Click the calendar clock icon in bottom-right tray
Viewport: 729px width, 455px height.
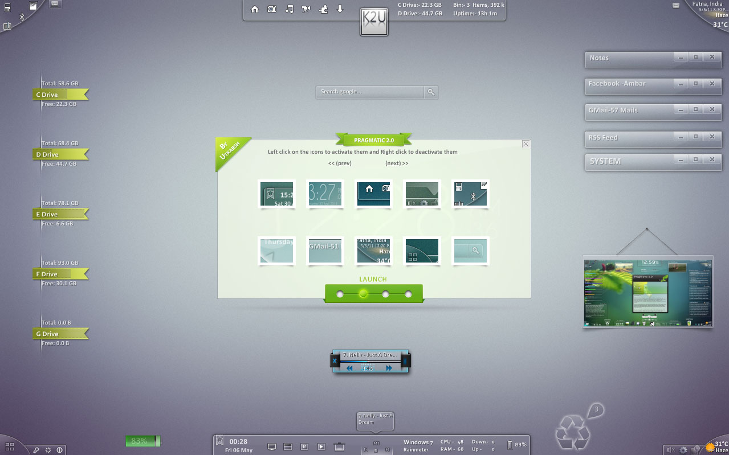[695, 450]
